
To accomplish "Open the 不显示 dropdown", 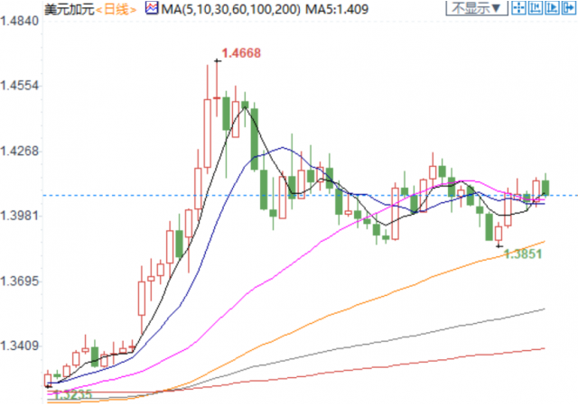I will point(476,8).
